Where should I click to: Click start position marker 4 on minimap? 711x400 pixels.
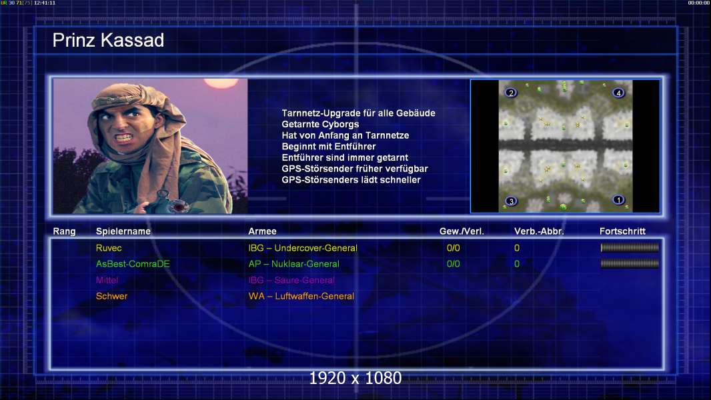pos(618,93)
